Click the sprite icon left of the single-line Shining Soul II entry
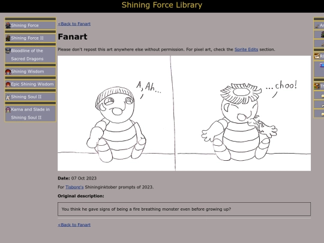 [8, 97]
